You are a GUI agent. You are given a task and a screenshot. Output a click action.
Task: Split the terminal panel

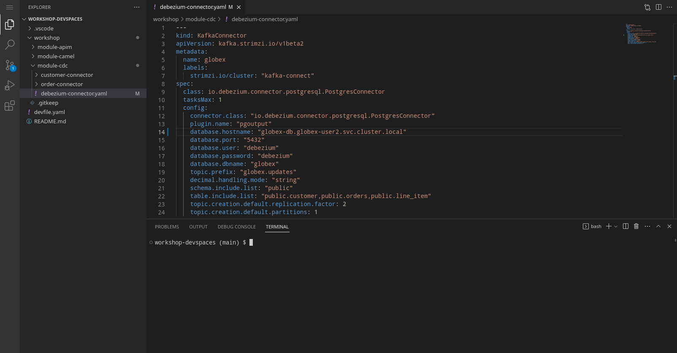pyautogui.click(x=626, y=226)
